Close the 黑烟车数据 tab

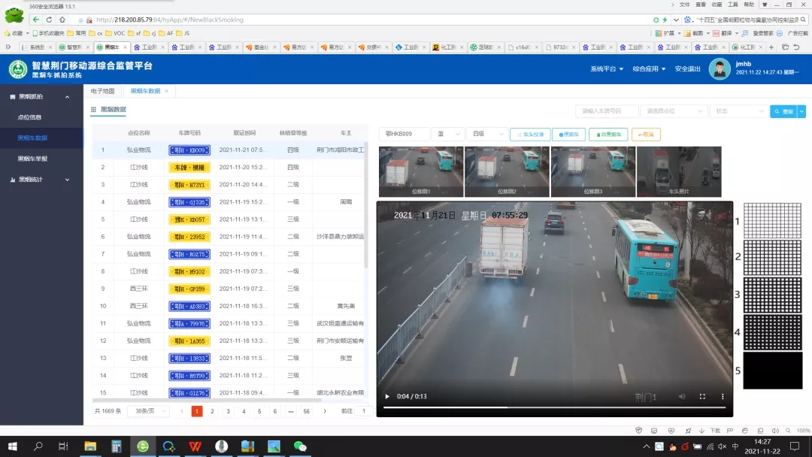point(168,91)
